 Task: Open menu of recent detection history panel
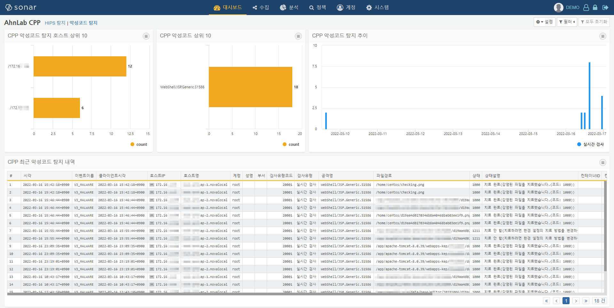(603, 162)
